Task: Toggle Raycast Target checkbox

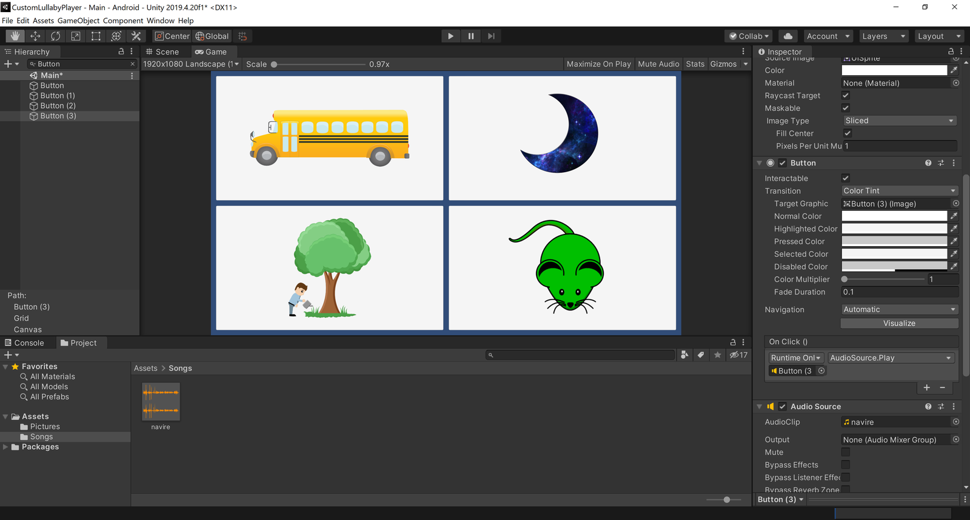Action: (846, 95)
